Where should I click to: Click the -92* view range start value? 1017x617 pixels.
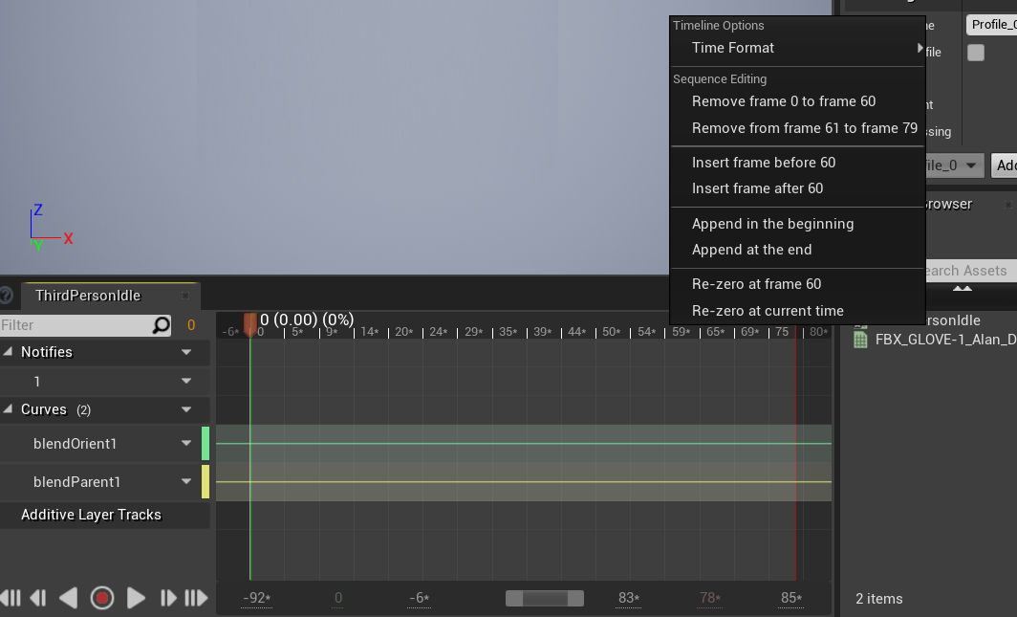[256, 598]
